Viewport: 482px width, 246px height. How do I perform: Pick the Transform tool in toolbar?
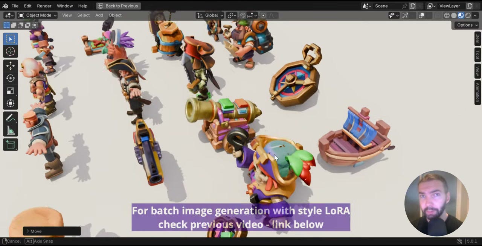point(11,103)
